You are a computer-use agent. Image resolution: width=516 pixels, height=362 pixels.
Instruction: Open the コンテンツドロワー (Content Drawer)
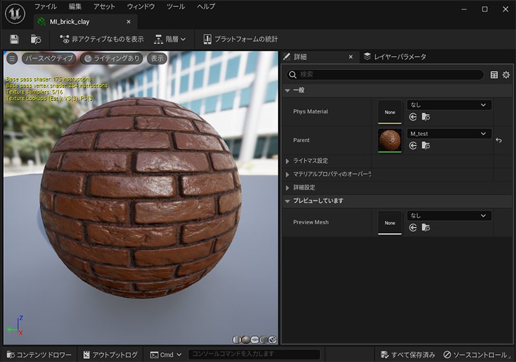(x=39, y=354)
